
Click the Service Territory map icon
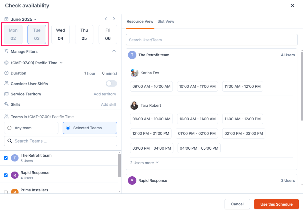pos(6,94)
